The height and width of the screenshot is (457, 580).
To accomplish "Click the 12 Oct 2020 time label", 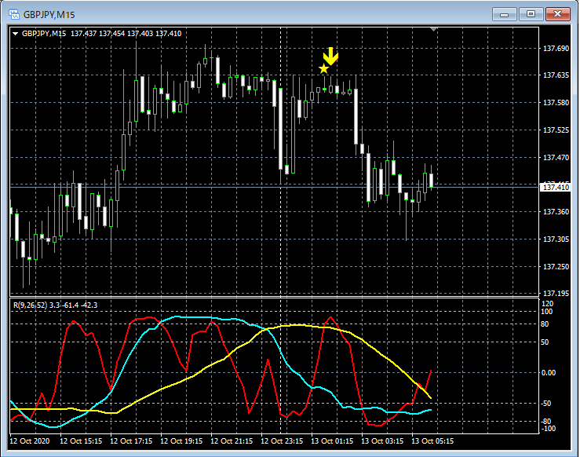I will pos(30,441).
